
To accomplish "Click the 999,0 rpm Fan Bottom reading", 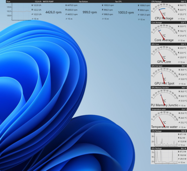I will coord(90,12).
